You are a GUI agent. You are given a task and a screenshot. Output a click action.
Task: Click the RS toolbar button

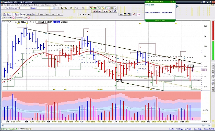[10, 8]
